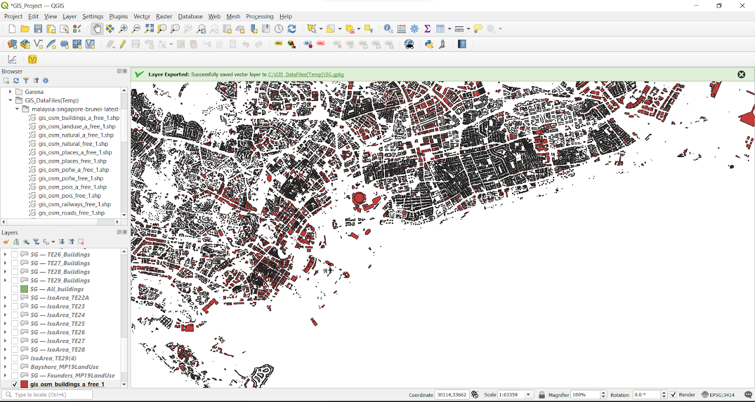Select the Pan Map hand tool

point(97,29)
